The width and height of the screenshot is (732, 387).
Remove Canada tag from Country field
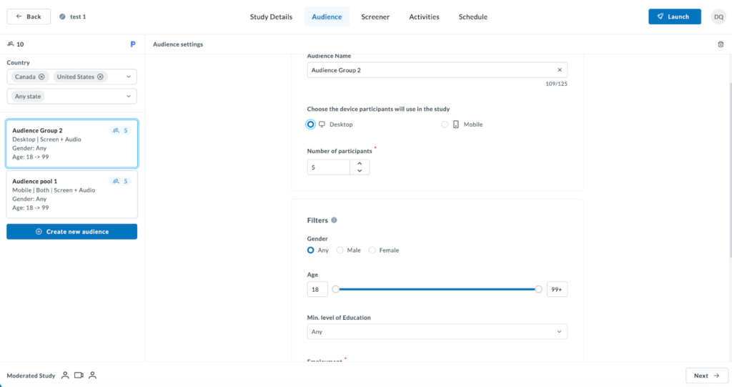[x=41, y=77]
